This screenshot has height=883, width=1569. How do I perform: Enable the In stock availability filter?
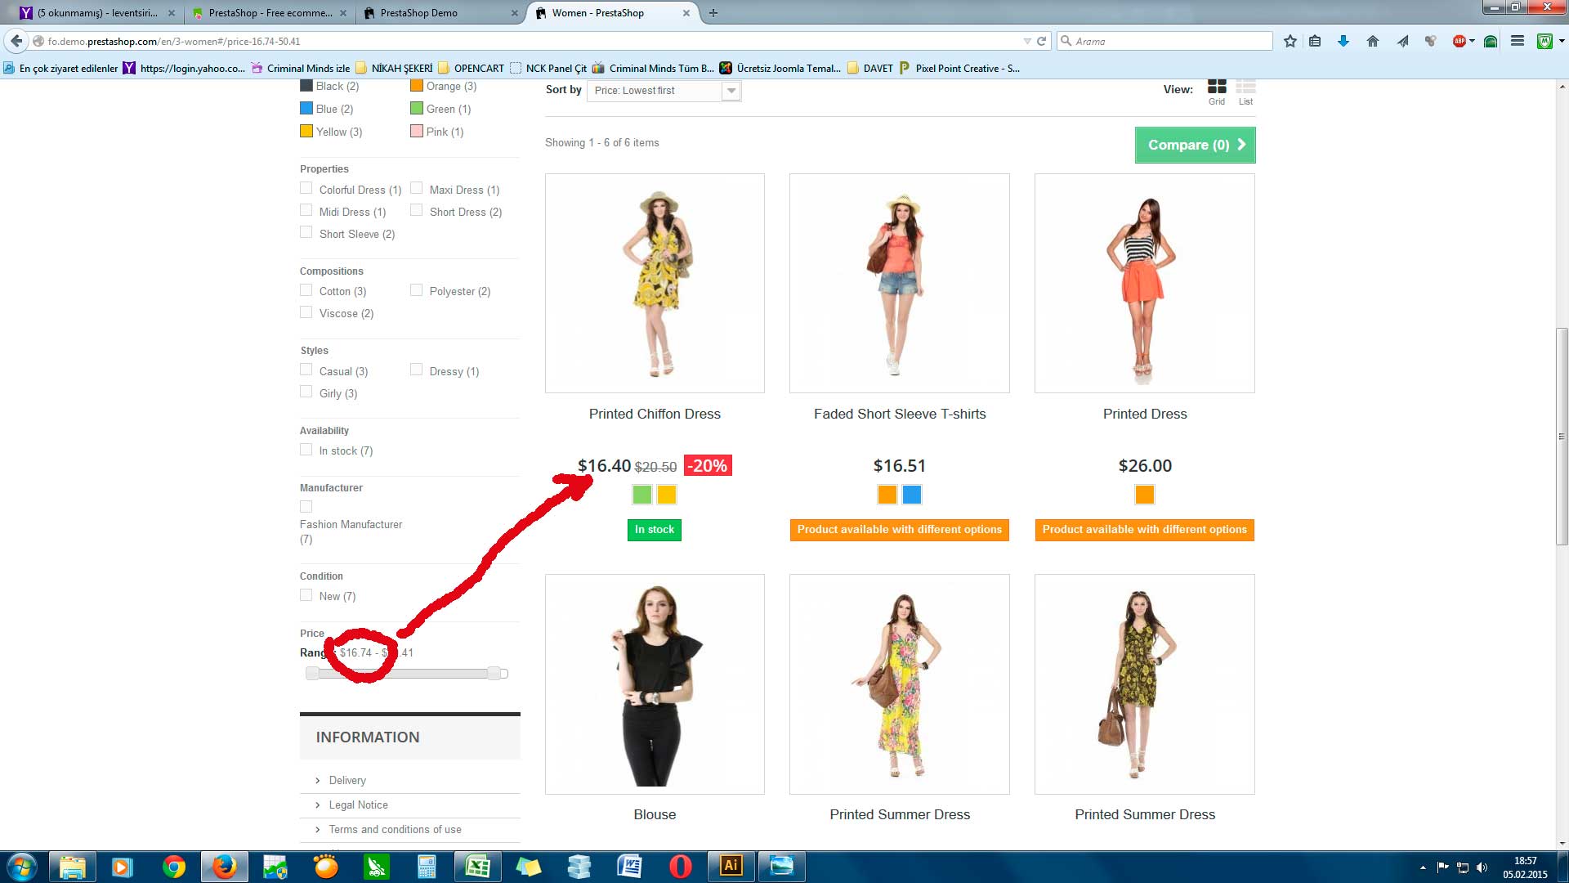306,450
